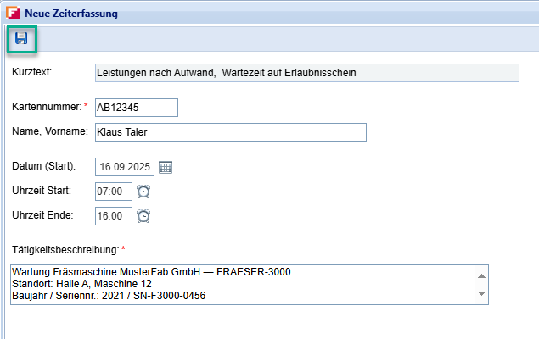Click into the Kartennummer field with AB12345

[136, 108]
